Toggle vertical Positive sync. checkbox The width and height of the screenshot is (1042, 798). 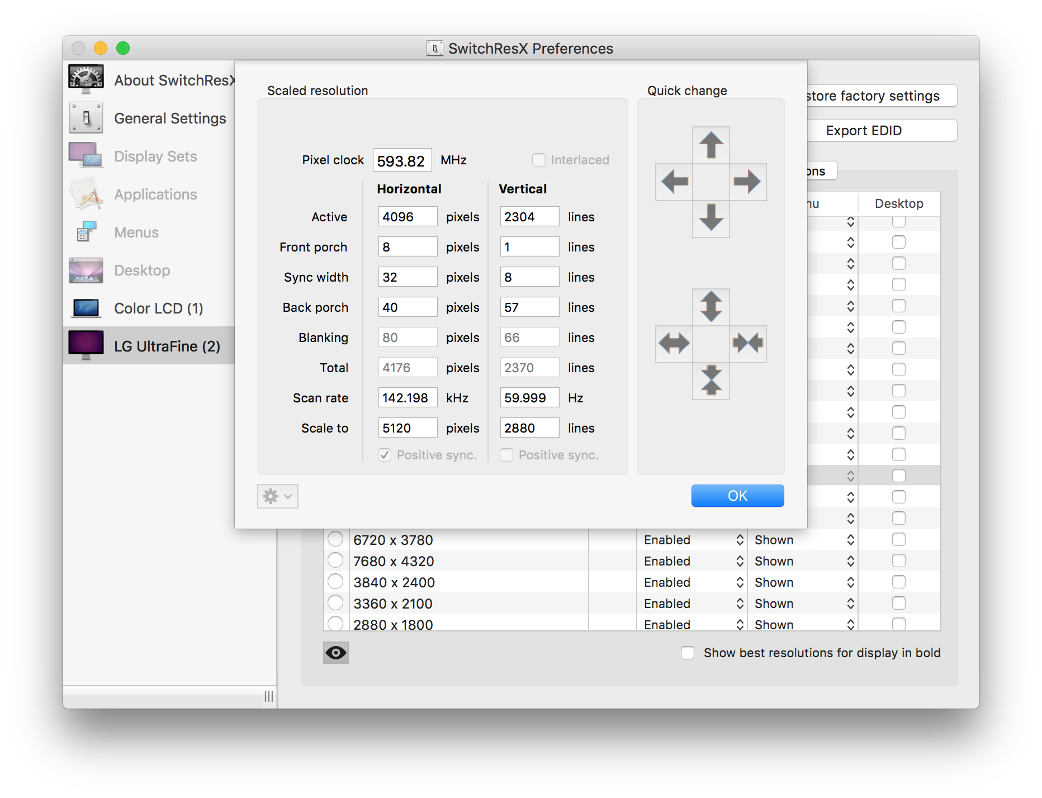pos(506,455)
